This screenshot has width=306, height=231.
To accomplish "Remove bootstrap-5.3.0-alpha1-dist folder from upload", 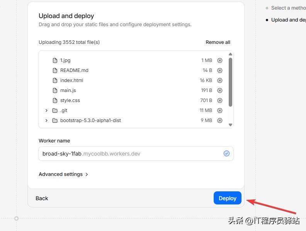I will pyautogui.click(x=220, y=121).
